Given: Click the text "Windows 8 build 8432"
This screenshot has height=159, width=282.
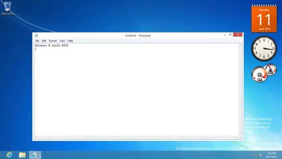Looking at the screenshot, I should click(52, 45).
